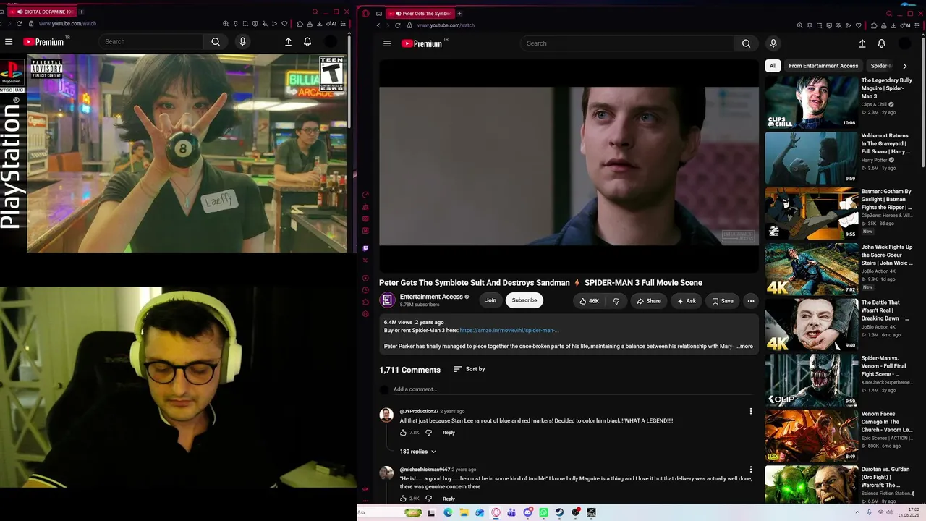Image resolution: width=926 pixels, height=521 pixels.
Task: Select the All filter chip
Action: click(x=773, y=66)
